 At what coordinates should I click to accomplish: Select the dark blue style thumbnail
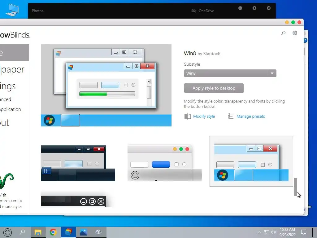[x=78, y=163]
